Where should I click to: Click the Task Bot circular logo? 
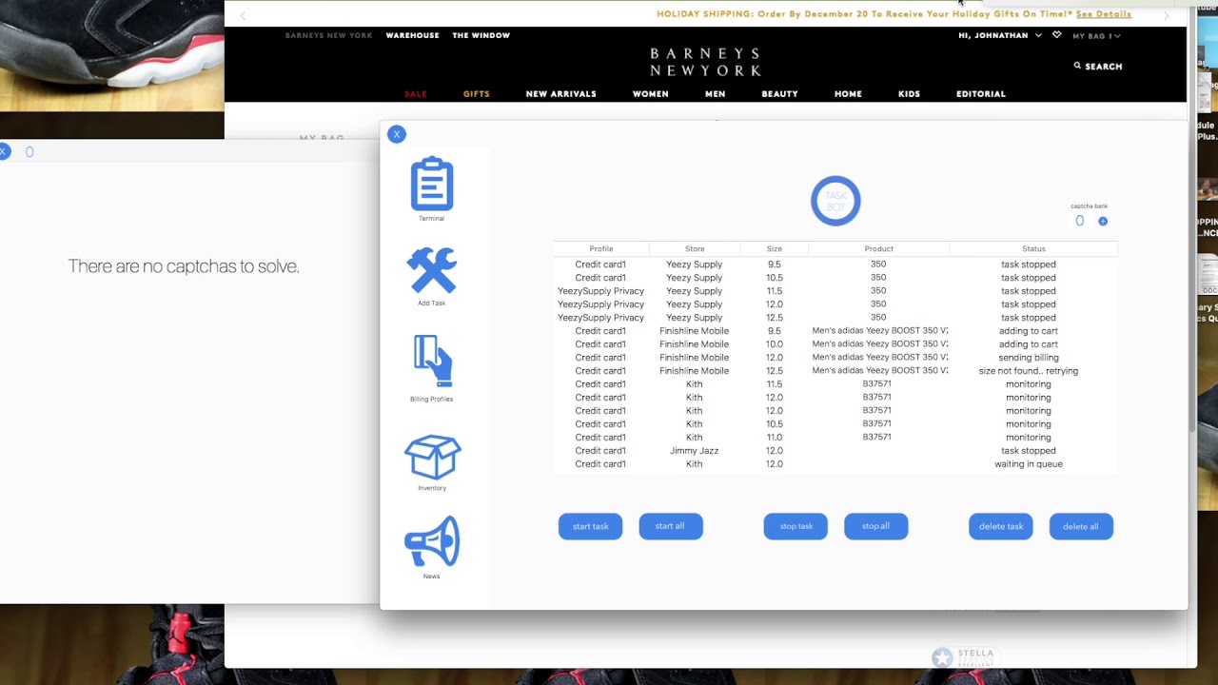pos(835,201)
